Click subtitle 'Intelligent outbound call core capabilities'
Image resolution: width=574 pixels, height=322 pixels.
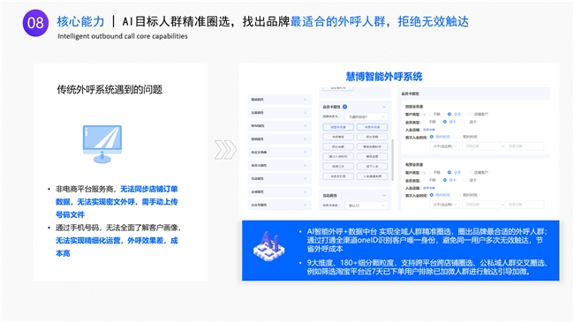tap(123, 36)
